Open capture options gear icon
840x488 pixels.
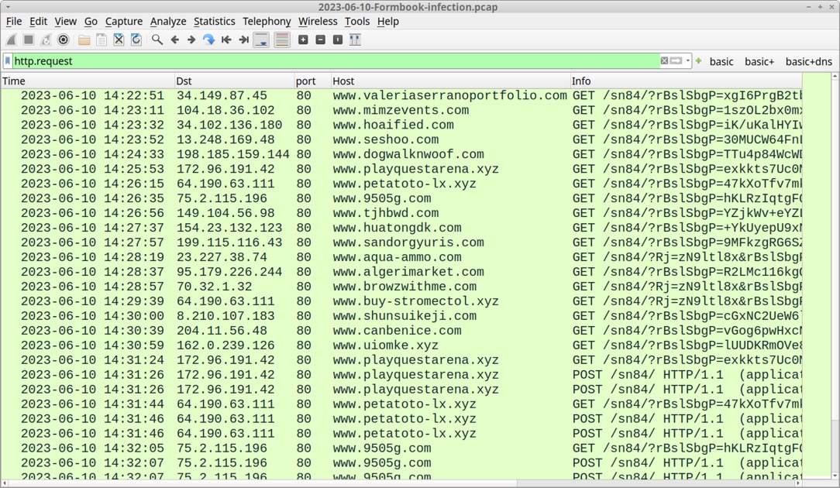pyautogui.click(x=64, y=40)
